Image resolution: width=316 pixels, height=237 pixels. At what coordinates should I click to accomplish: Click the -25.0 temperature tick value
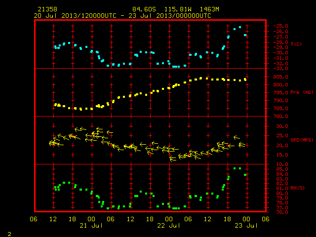280,26
